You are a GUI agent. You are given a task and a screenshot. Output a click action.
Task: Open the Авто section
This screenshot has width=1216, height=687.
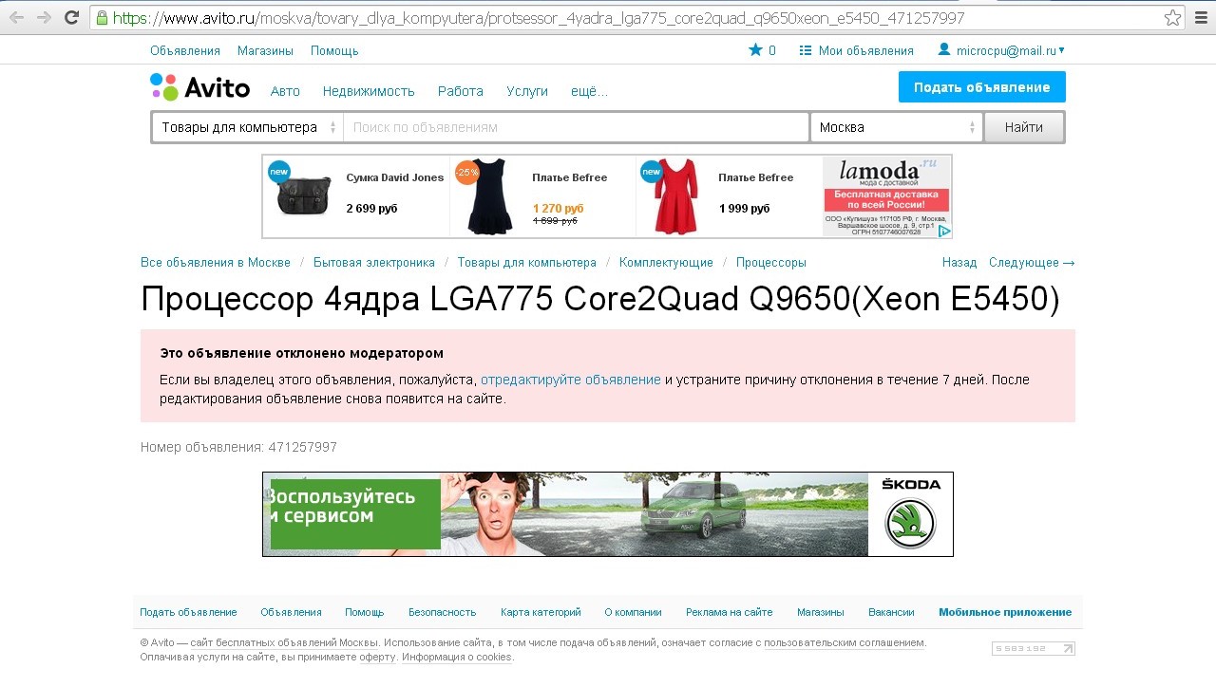[x=285, y=91]
